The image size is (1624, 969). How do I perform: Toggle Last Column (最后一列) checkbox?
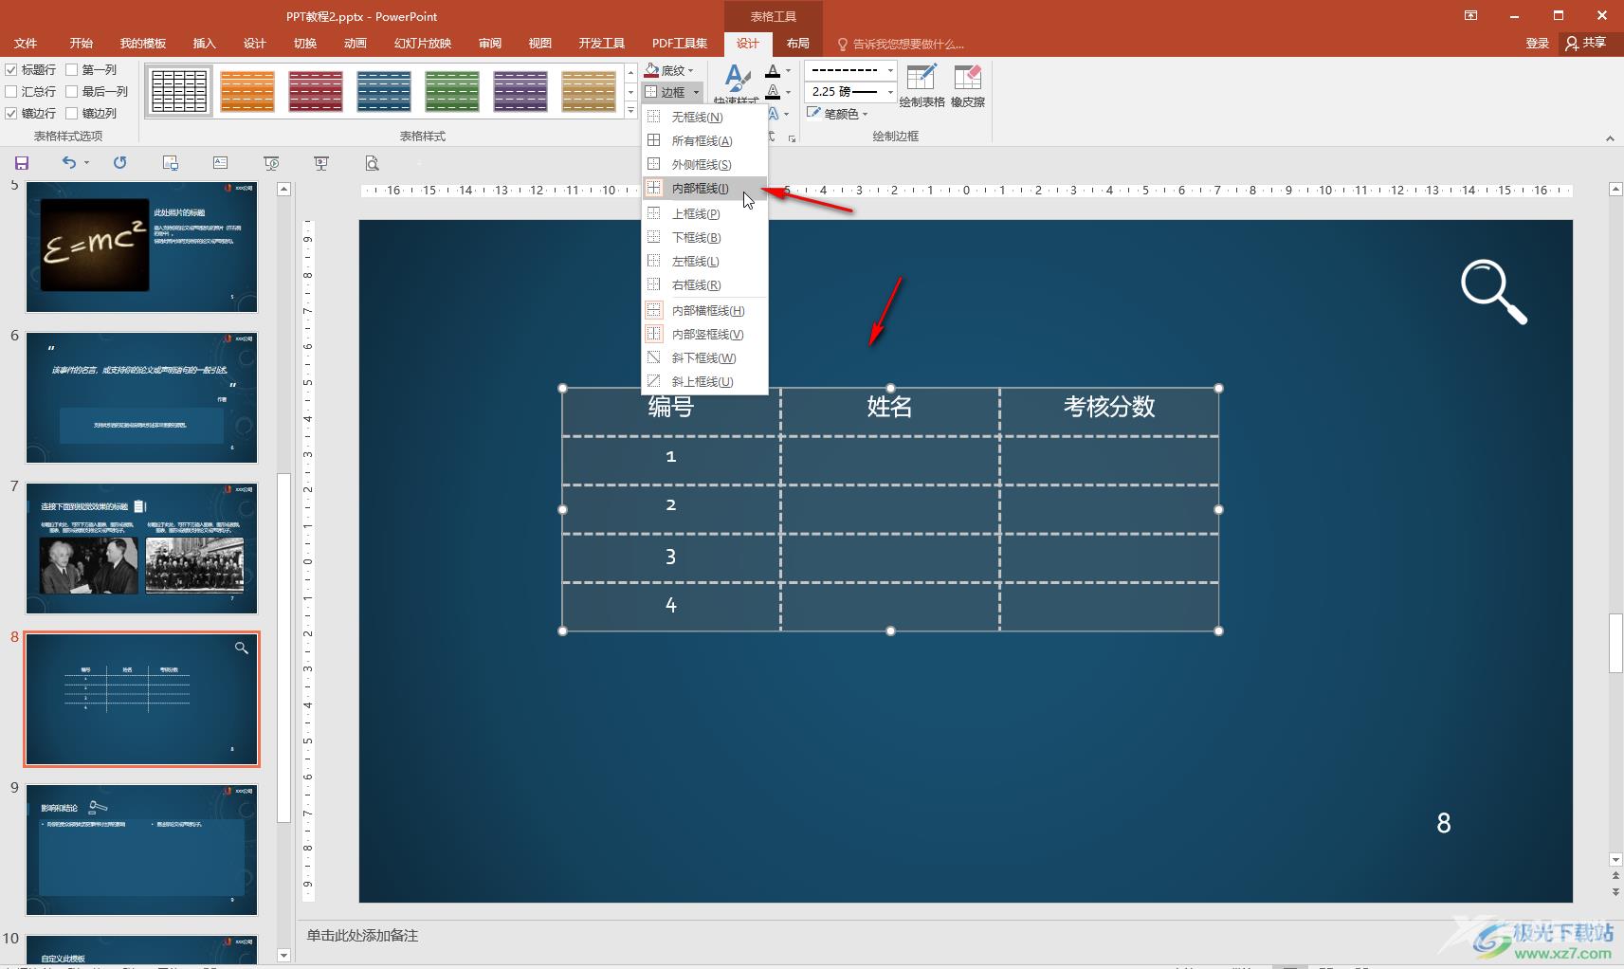tap(71, 91)
